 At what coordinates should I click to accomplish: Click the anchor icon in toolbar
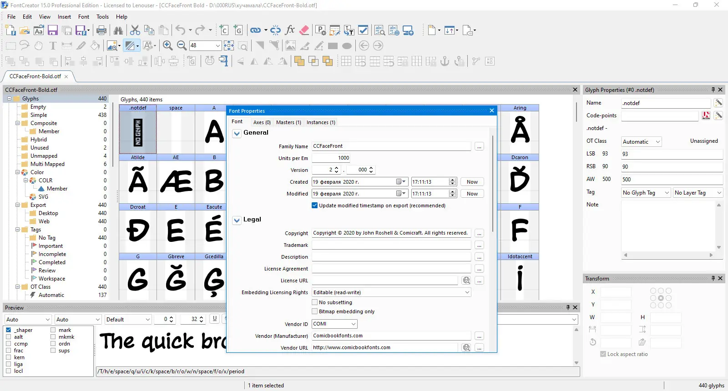point(445,61)
